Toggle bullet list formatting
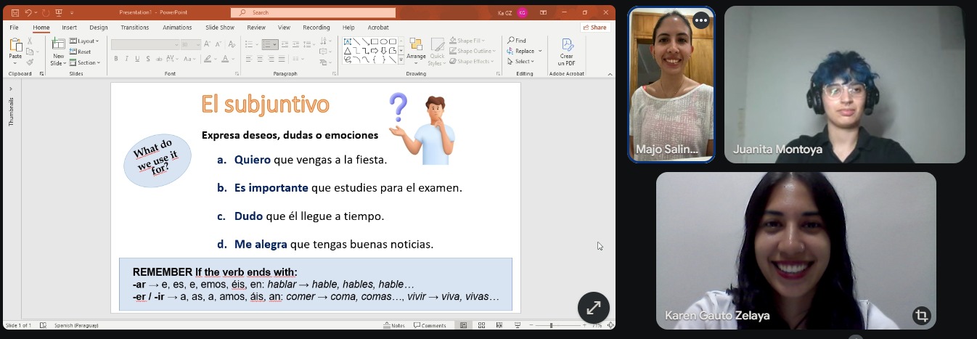977x339 pixels. point(249,44)
